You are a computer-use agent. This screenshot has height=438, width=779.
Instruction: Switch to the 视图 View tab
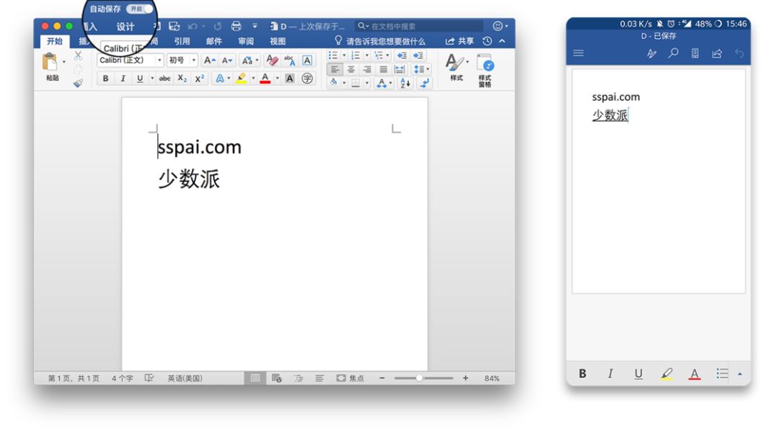277,41
